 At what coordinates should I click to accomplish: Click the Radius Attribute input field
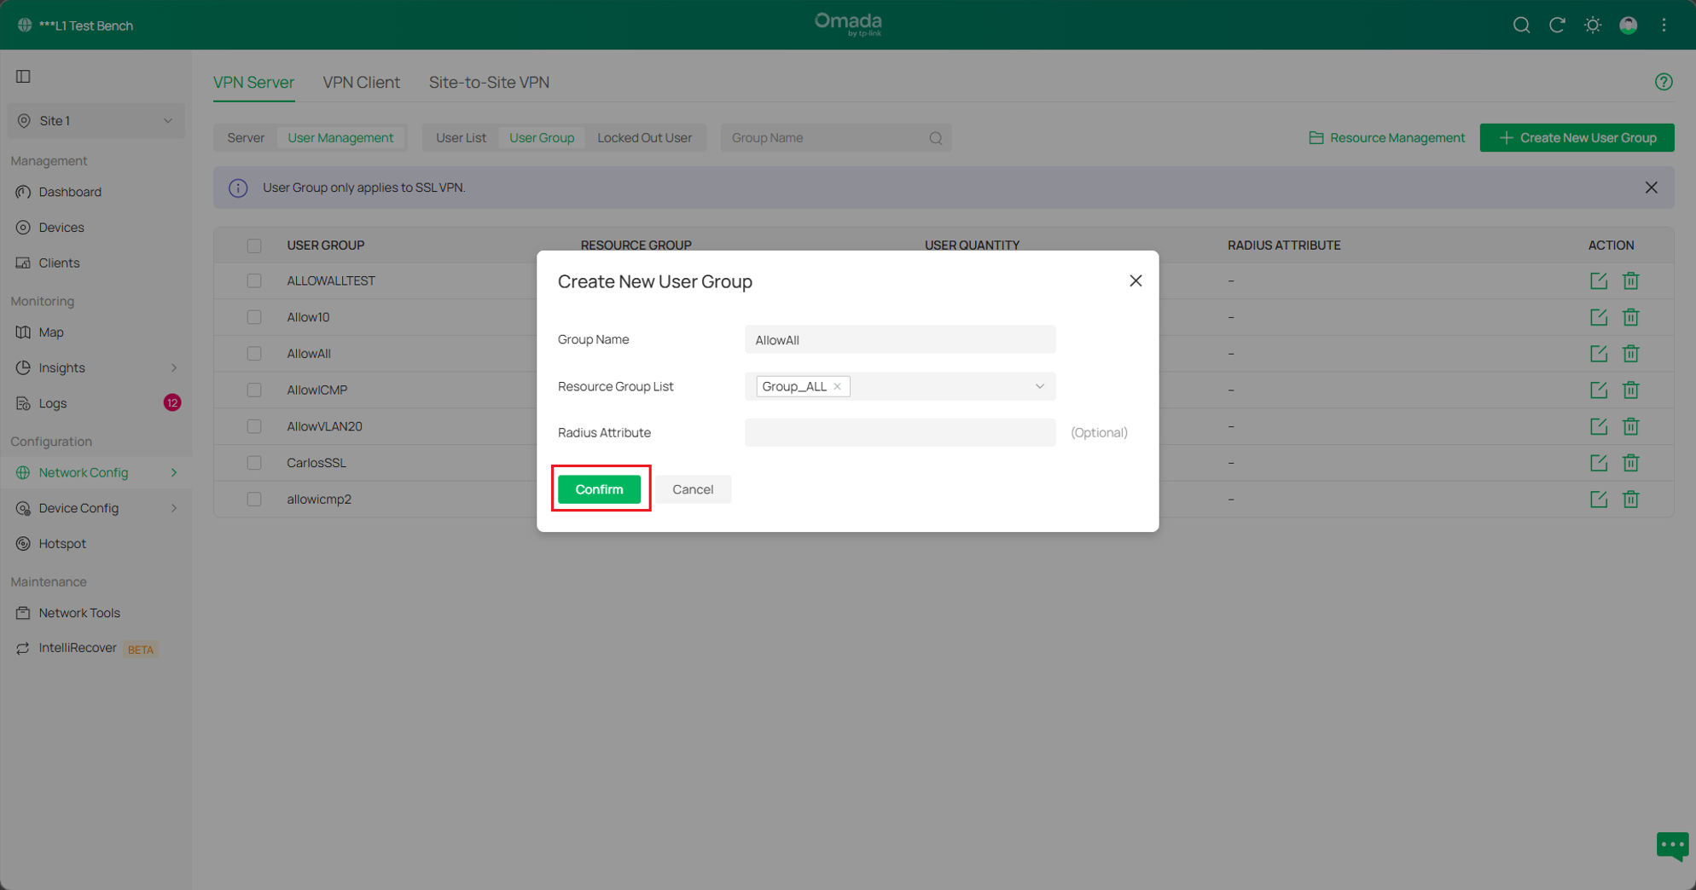click(900, 433)
